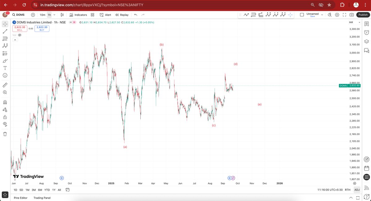Toggle lock all drawing tools

point(5,117)
